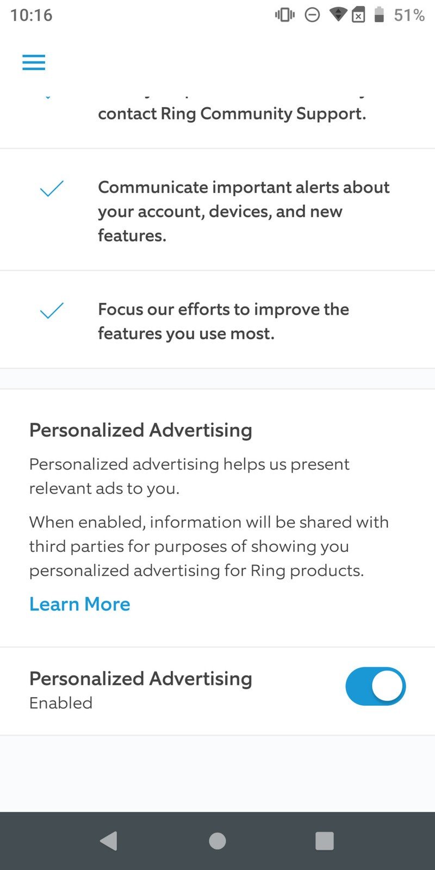Open recent apps with the square button

325,841
